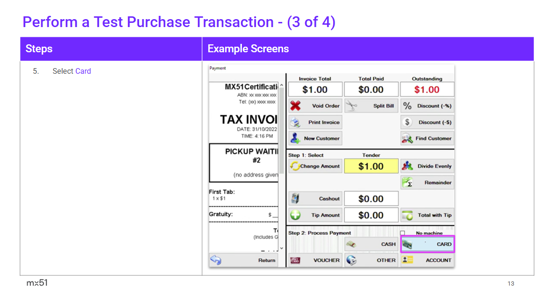Choose the CASH payment button
The height and width of the screenshot is (301, 540).
(371, 244)
